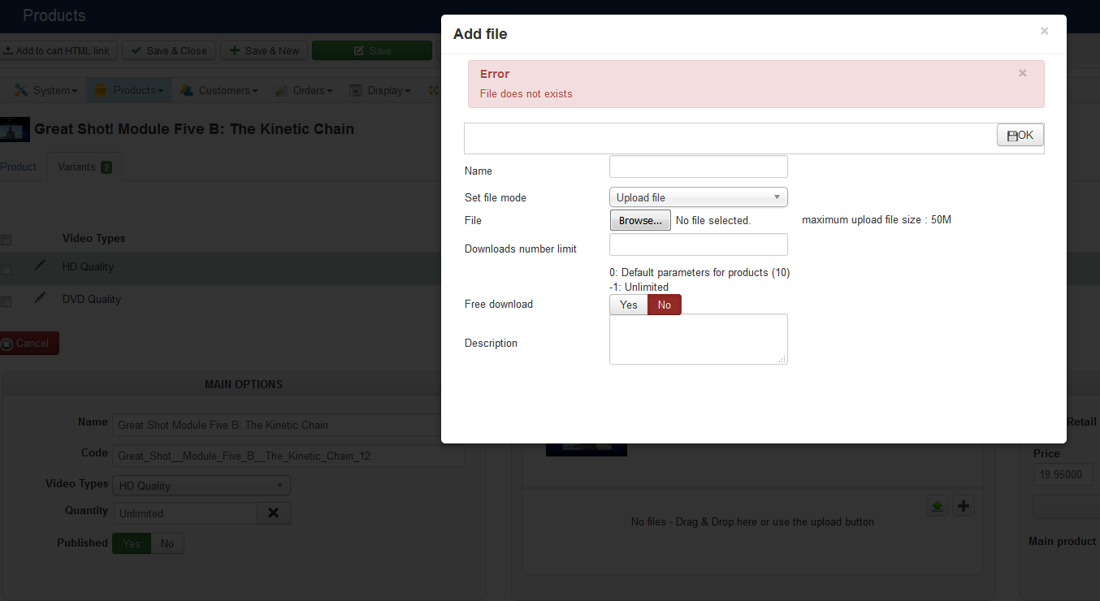
Task: Set Free download to Yes
Action: click(628, 305)
